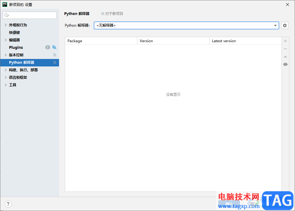This screenshot has height=211, width=295.
Task: Click the Package column header
Action: tap(101, 41)
